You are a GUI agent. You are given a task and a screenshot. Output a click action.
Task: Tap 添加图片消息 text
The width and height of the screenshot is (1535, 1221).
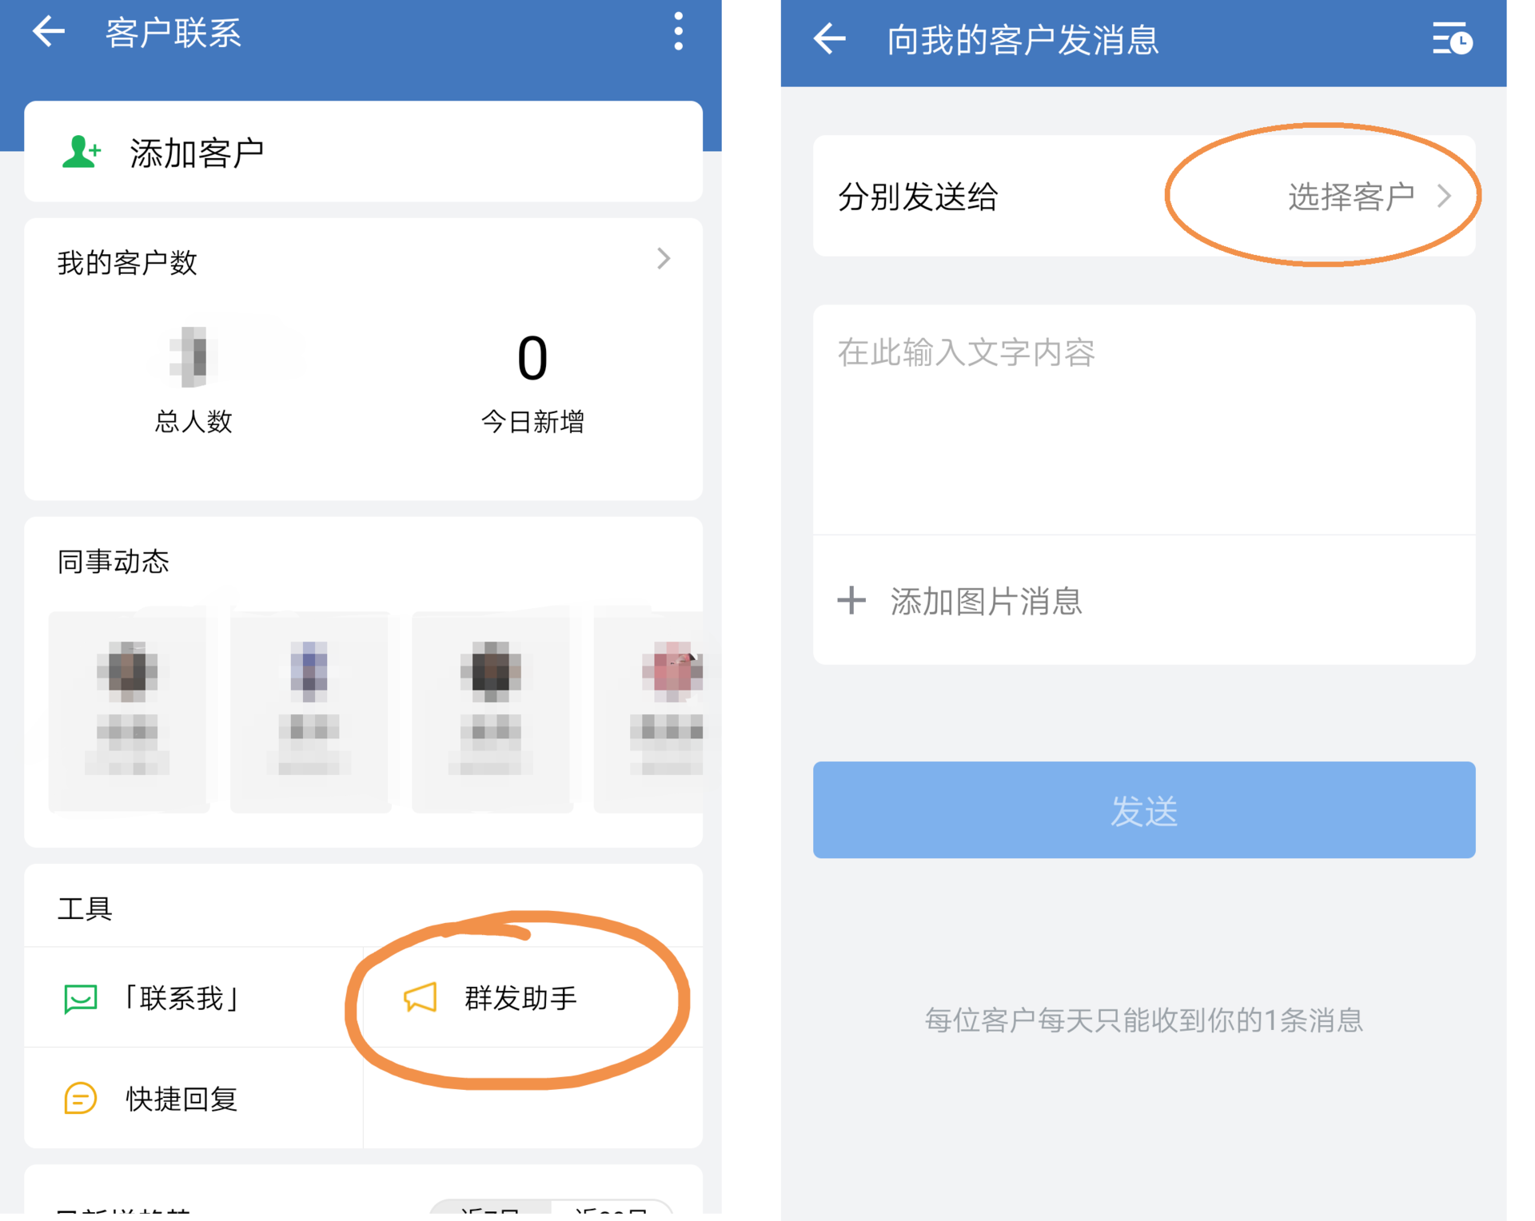coord(986,601)
